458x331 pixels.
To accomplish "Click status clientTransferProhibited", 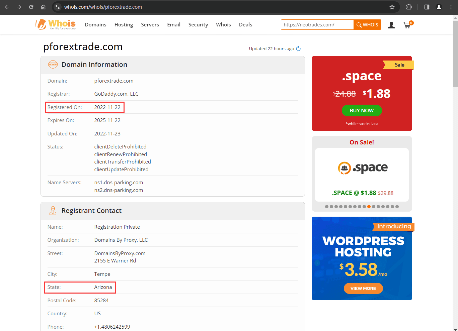I will [x=123, y=162].
